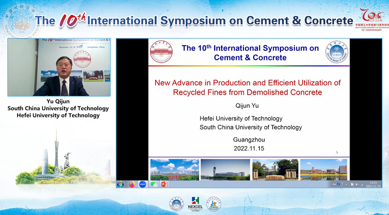The width and height of the screenshot is (389, 215).
Task: Click the round sponsor logo right of NEXCEL
Action: pos(214,204)
